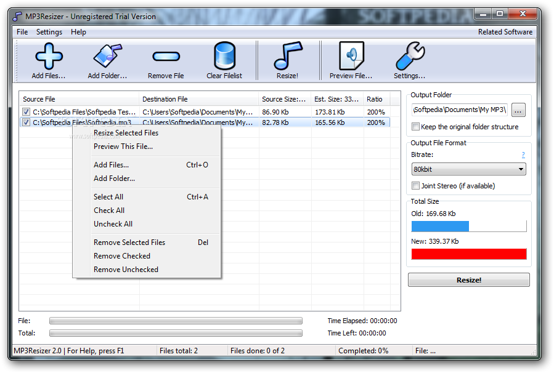Viewport: 554px width, 373px height.
Task: Close the MP3Resizer window
Action: coord(523,14)
